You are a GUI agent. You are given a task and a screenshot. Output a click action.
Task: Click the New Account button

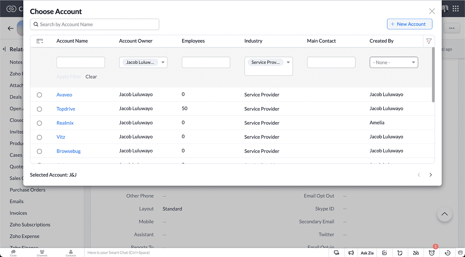(409, 24)
